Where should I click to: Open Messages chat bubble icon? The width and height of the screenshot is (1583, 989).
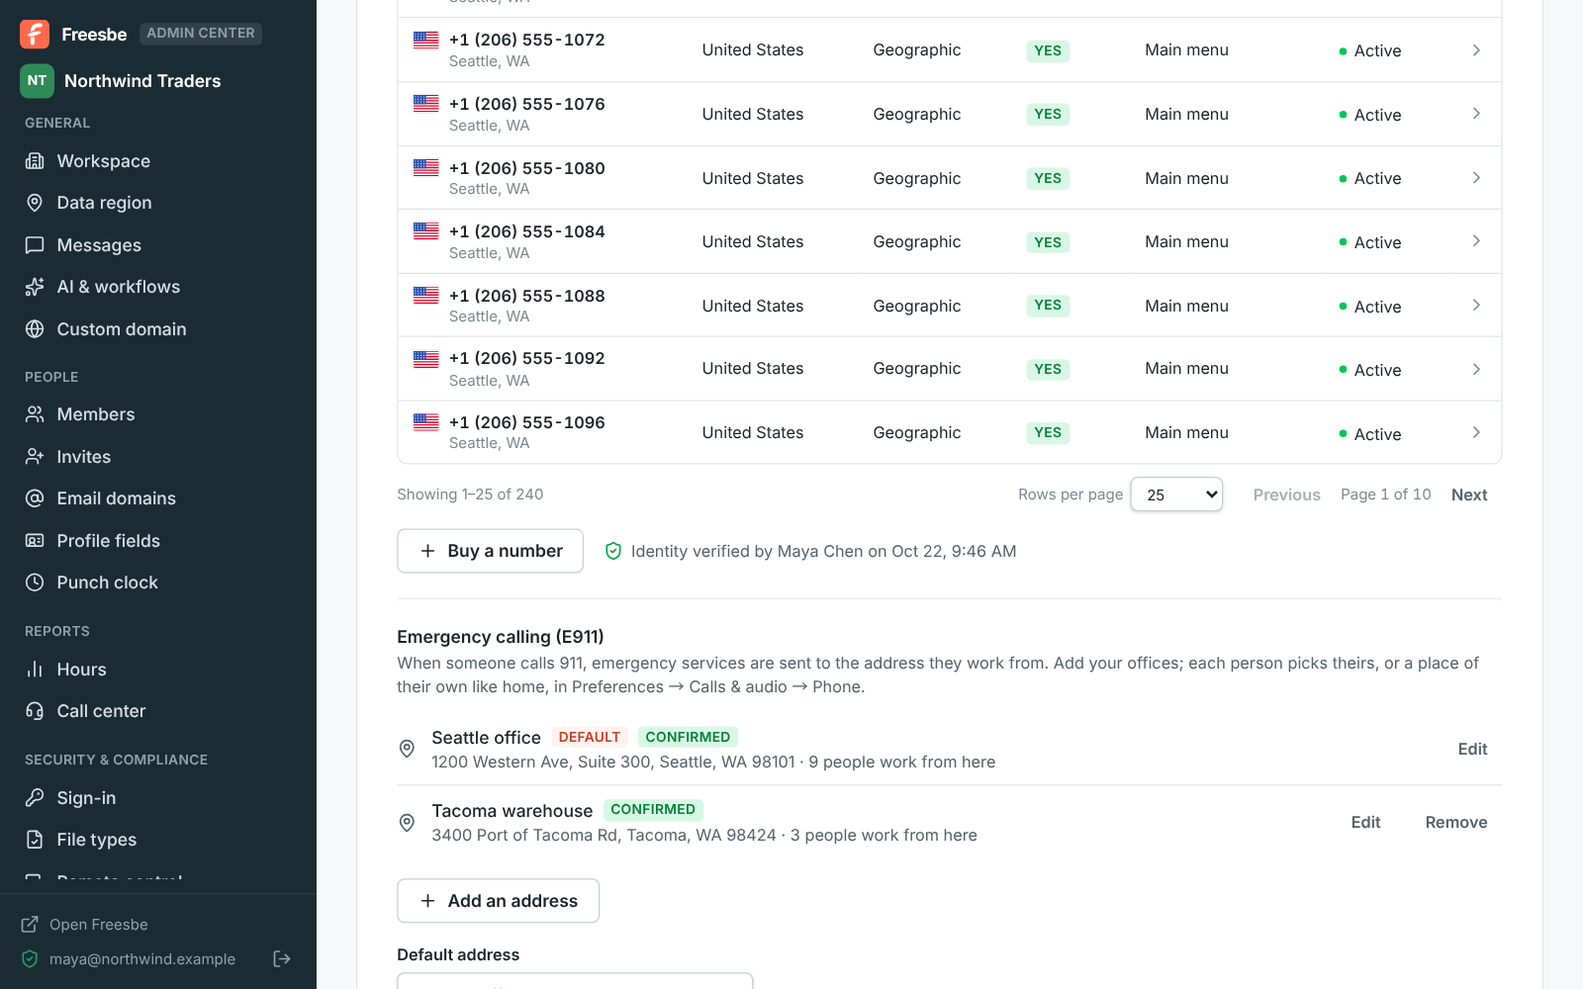tap(35, 245)
